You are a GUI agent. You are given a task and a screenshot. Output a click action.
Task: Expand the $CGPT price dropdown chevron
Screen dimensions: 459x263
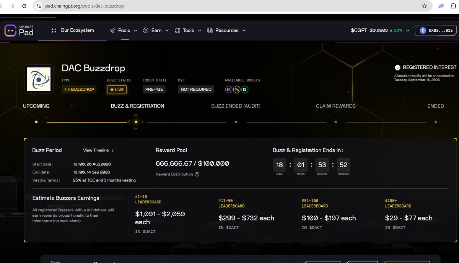point(407,31)
